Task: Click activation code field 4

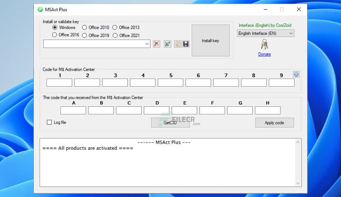Action: [143, 83]
